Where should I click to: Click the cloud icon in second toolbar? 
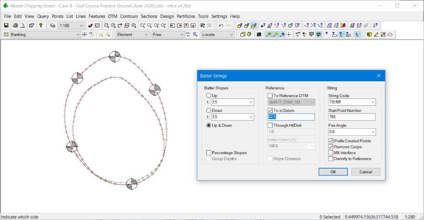pyautogui.click(x=390, y=34)
